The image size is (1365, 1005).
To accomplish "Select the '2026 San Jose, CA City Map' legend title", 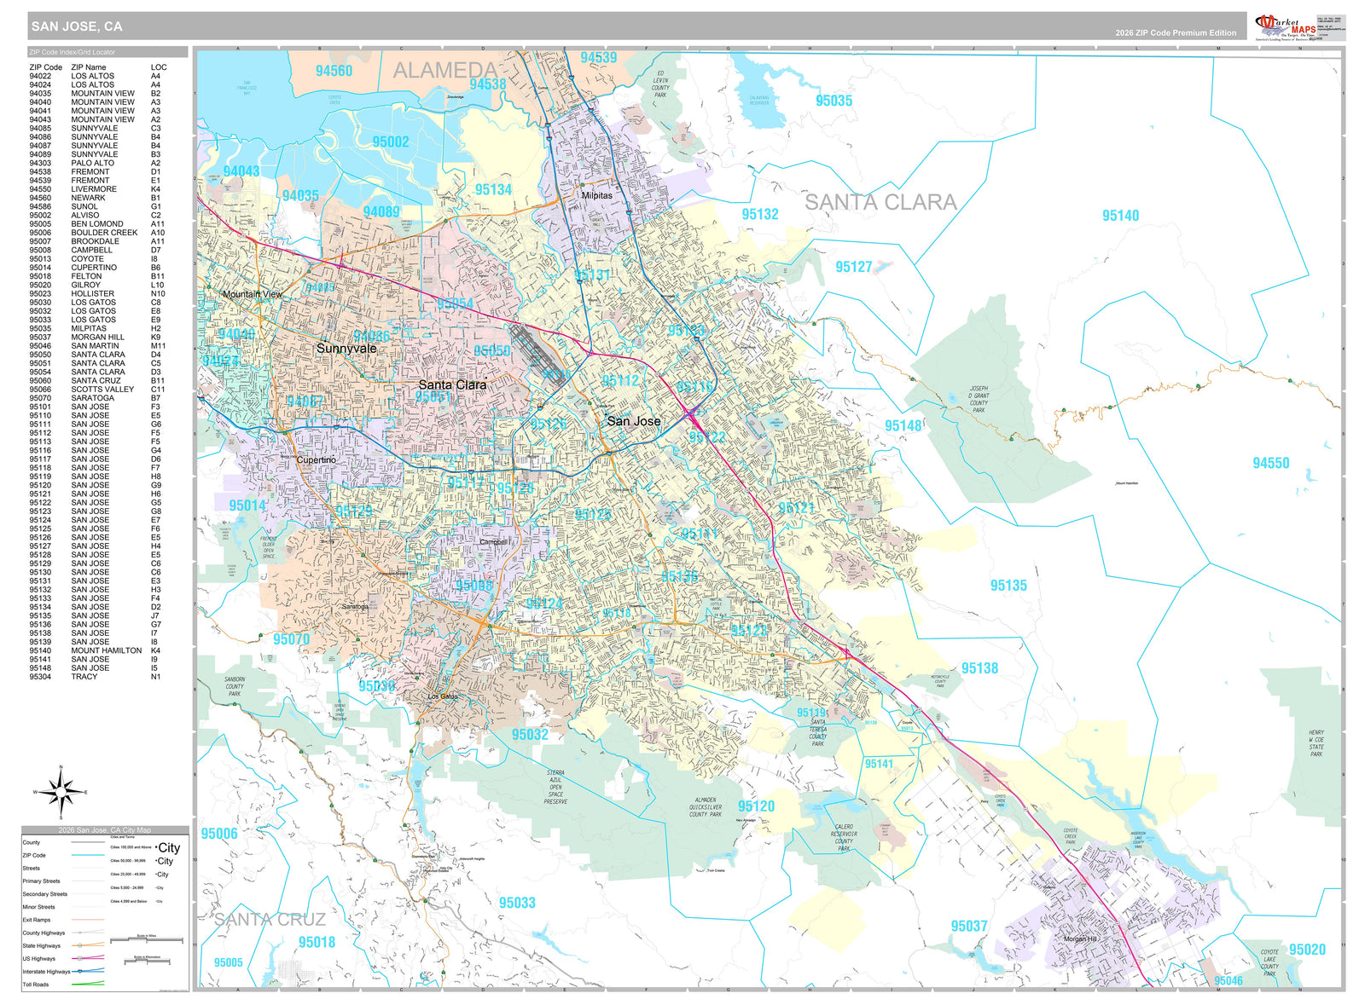I will point(105,830).
